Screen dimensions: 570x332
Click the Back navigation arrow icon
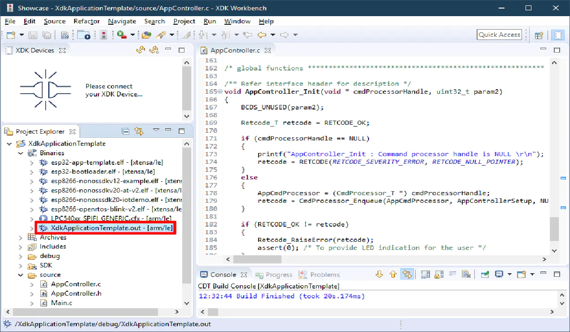click(262, 35)
